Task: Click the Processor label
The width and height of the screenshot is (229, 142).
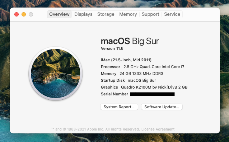Action: pyautogui.click(x=111, y=67)
